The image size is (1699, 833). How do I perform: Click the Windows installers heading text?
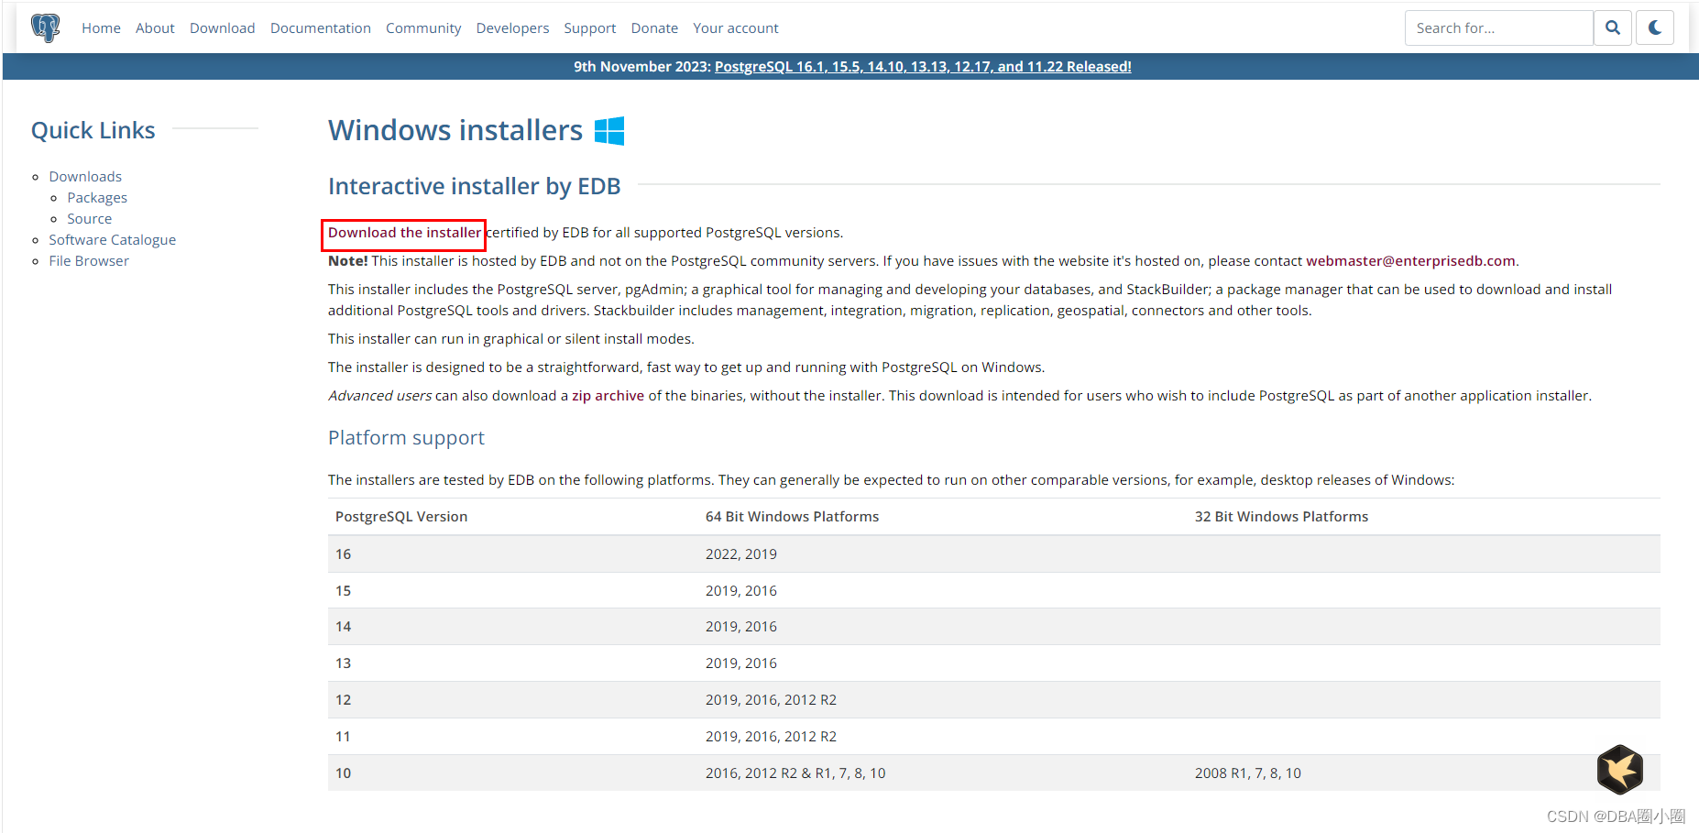point(455,130)
